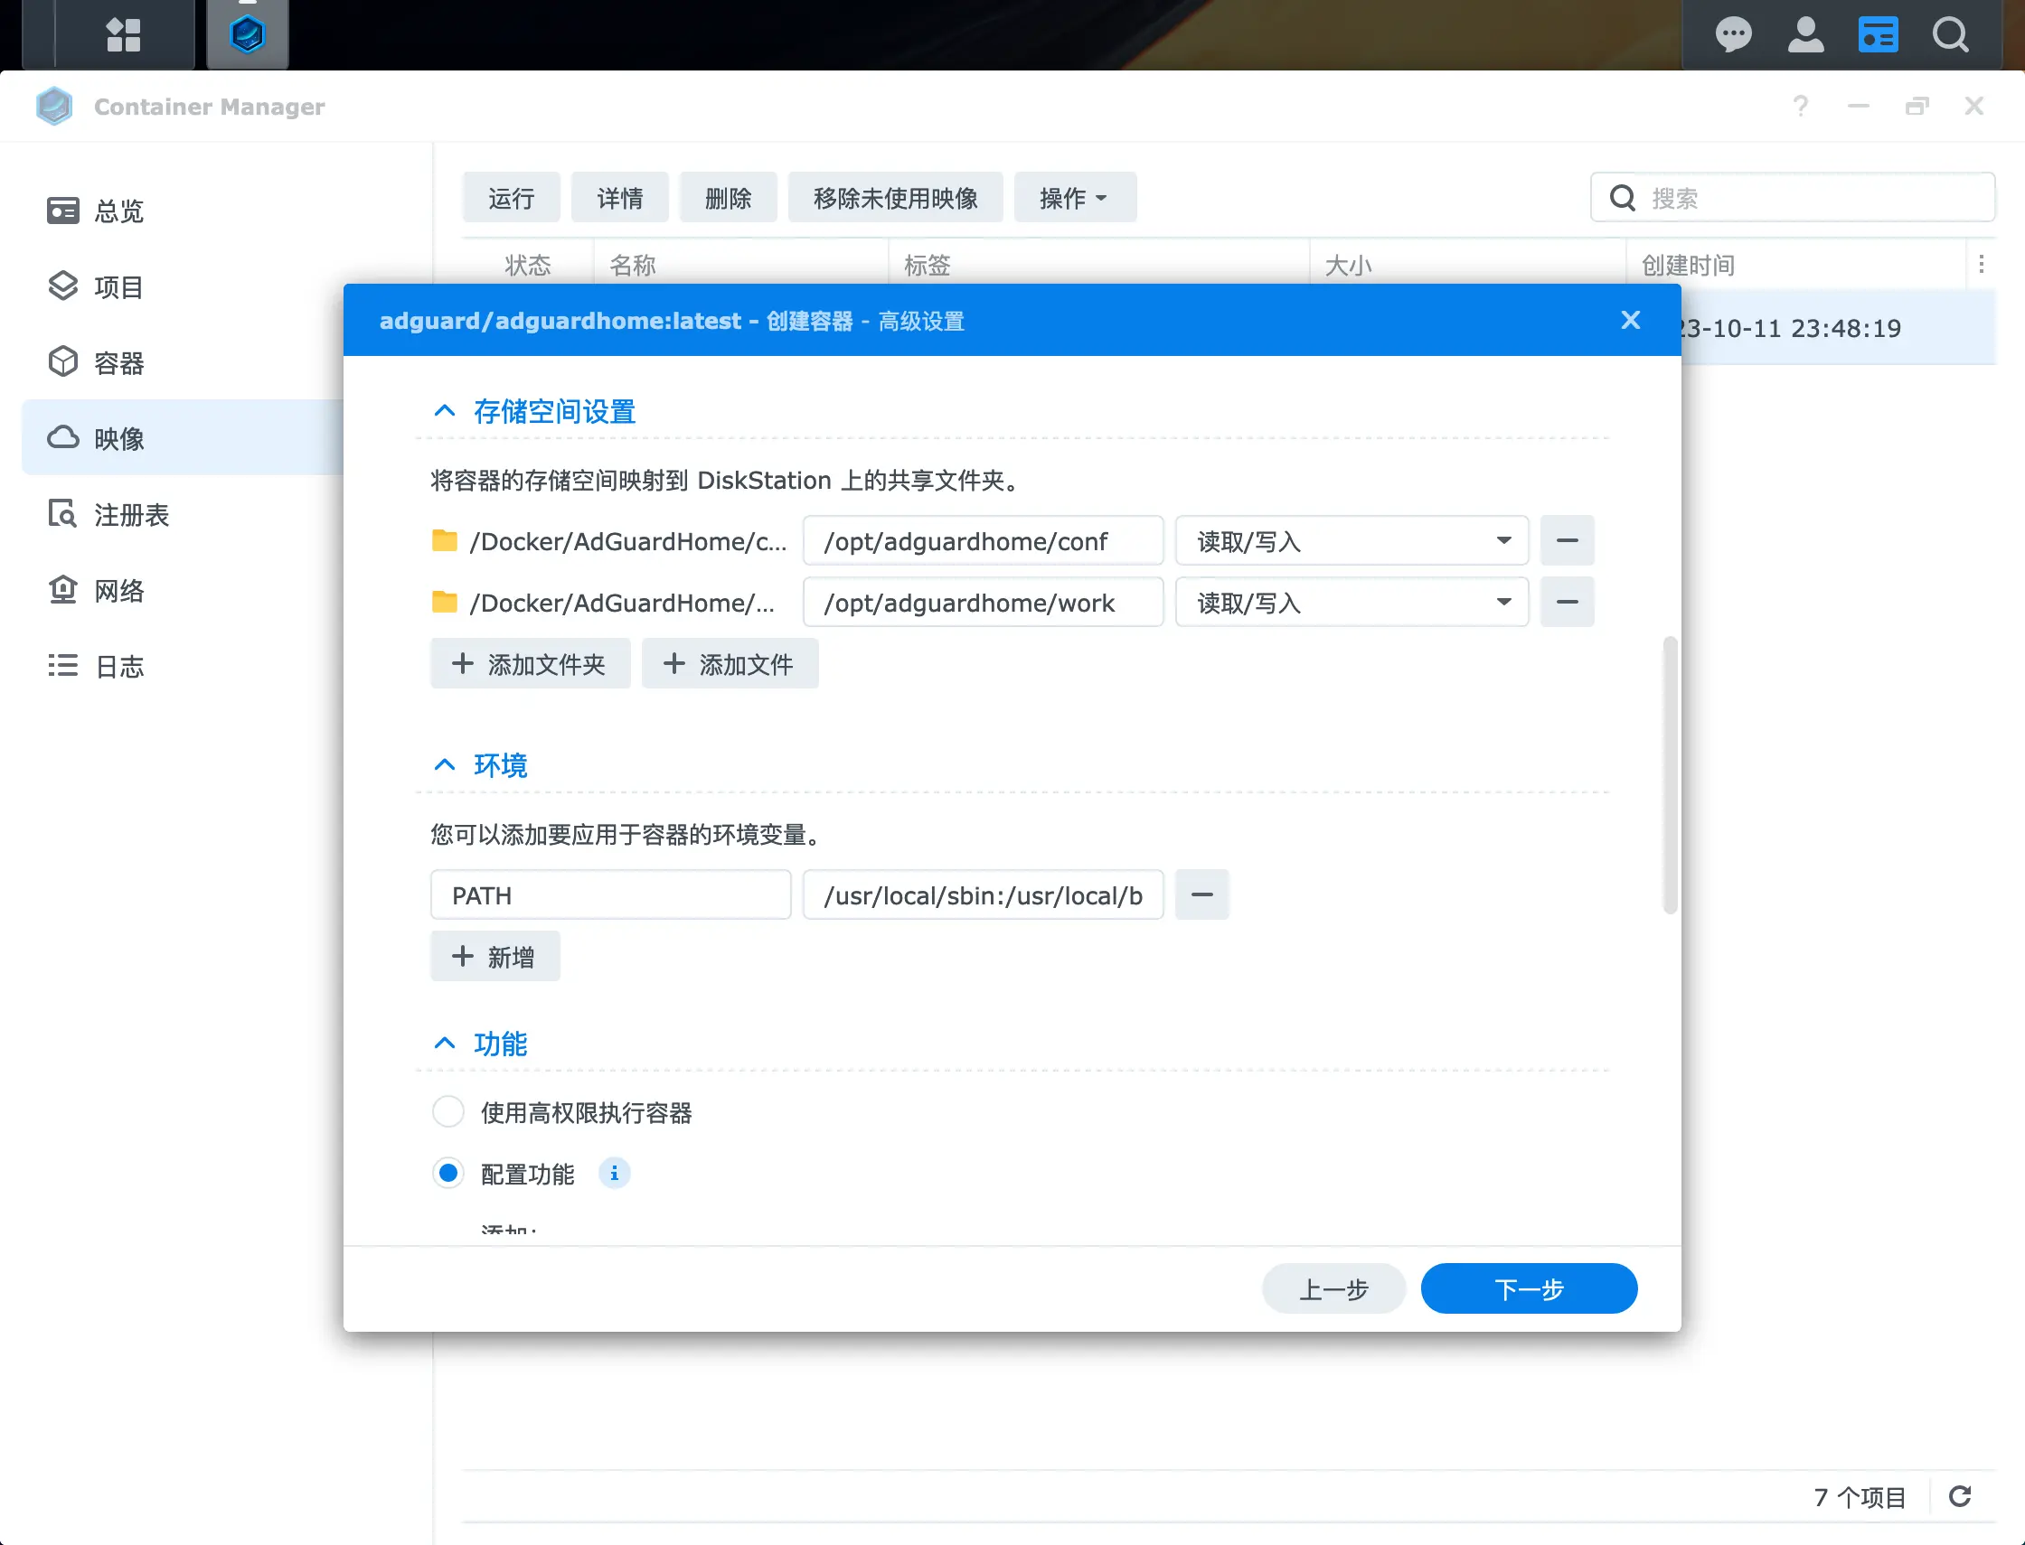Click the 添加文件 button
The image size is (2025, 1545).
tap(729, 664)
